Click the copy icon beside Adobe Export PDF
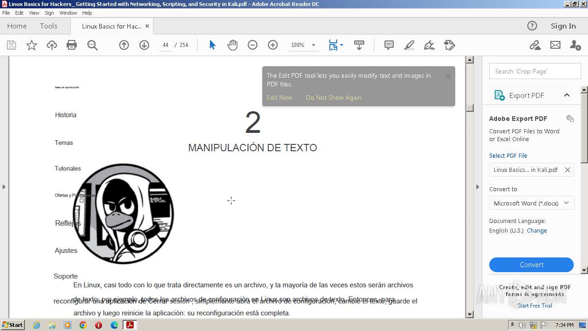Screen dimensions: 588x331 (570, 119)
